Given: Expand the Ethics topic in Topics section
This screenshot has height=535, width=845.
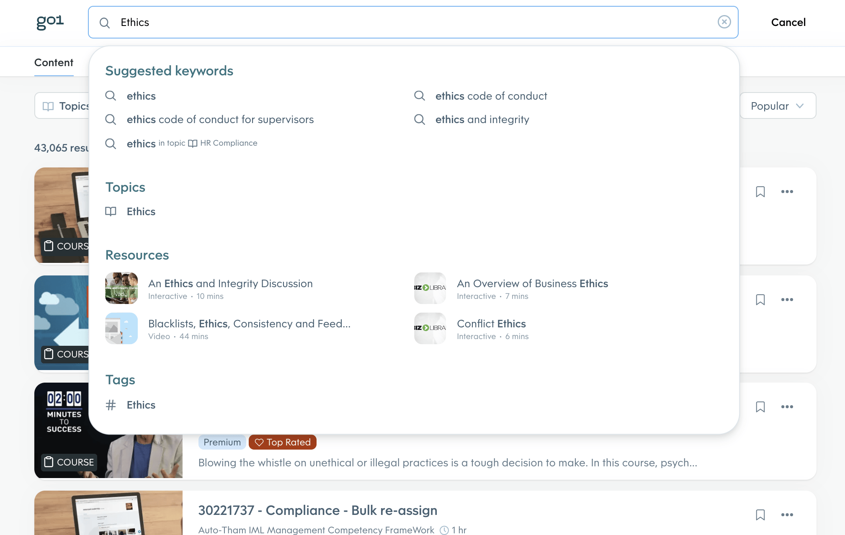Looking at the screenshot, I should [x=140, y=211].
